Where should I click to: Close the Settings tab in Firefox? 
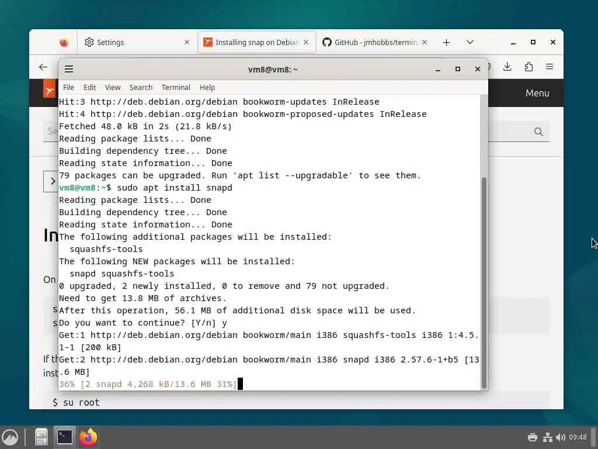tap(186, 42)
